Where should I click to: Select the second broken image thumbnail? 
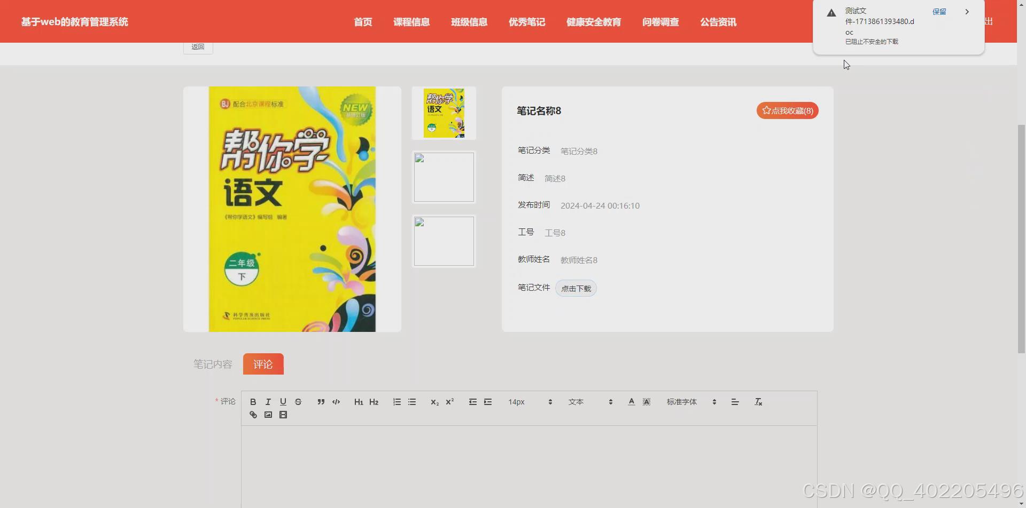pos(444,177)
